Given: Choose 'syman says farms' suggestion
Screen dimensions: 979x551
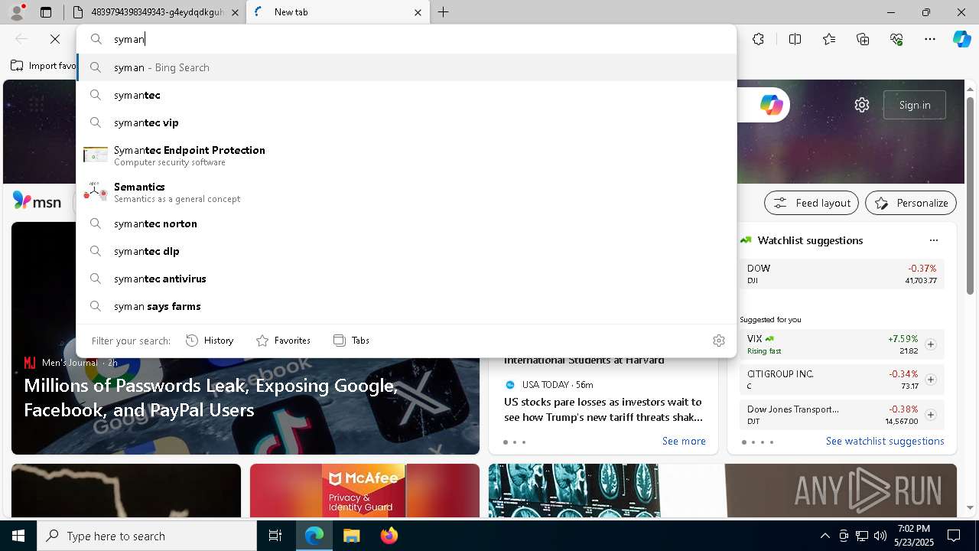Looking at the screenshot, I should coord(406,306).
